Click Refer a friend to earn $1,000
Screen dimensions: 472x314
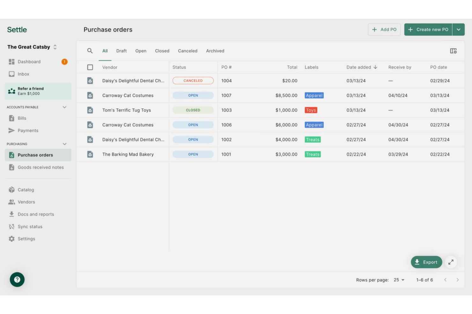coord(38,91)
